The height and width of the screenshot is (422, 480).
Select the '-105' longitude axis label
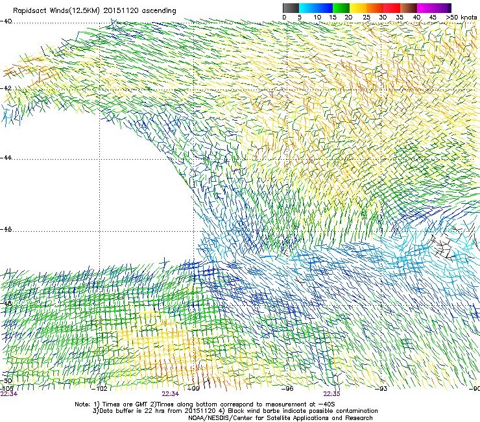point(6,388)
